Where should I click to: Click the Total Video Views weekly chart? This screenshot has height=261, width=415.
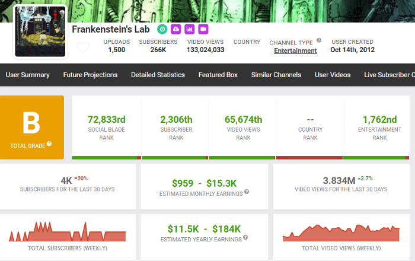pos(341,233)
